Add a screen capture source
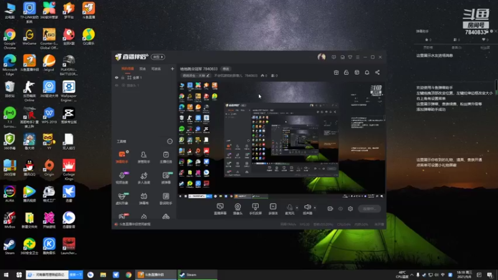Image resolution: width=498 pixels, height=280 pixels. click(x=220, y=209)
